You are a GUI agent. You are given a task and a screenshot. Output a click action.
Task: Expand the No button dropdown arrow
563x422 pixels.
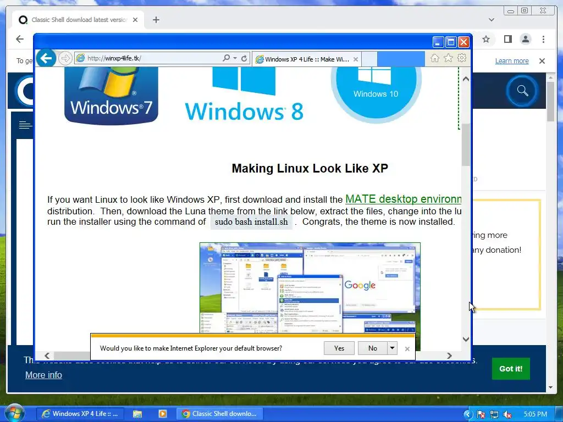click(392, 348)
